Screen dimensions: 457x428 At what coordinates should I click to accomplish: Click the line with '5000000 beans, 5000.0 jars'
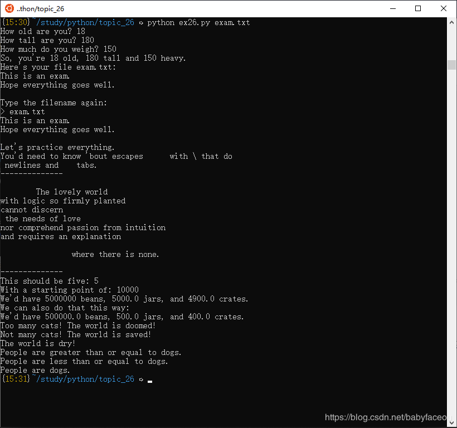click(x=124, y=299)
